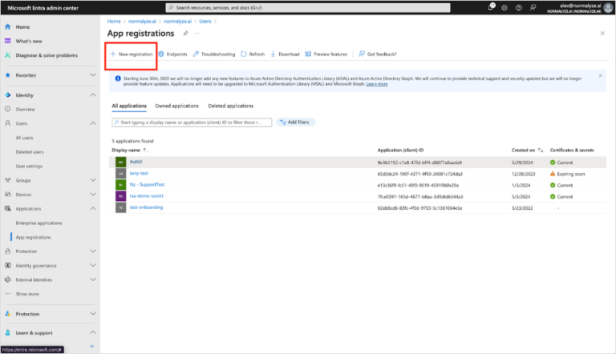616x354 pixels.
Task: Pin the App registrations page
Action: pos(185,34)
